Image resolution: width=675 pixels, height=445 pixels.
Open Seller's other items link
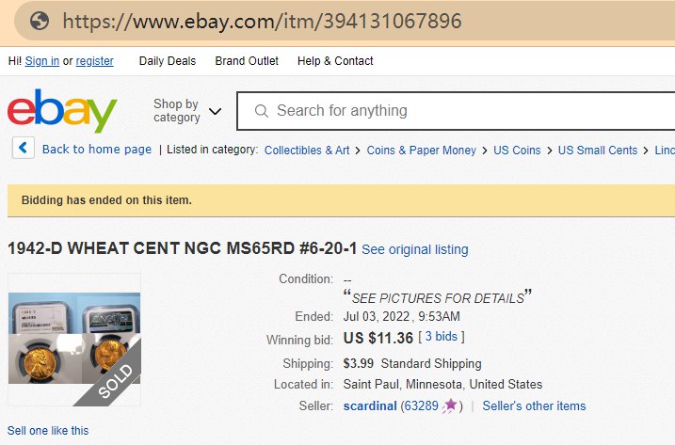[x=534, y=405]
